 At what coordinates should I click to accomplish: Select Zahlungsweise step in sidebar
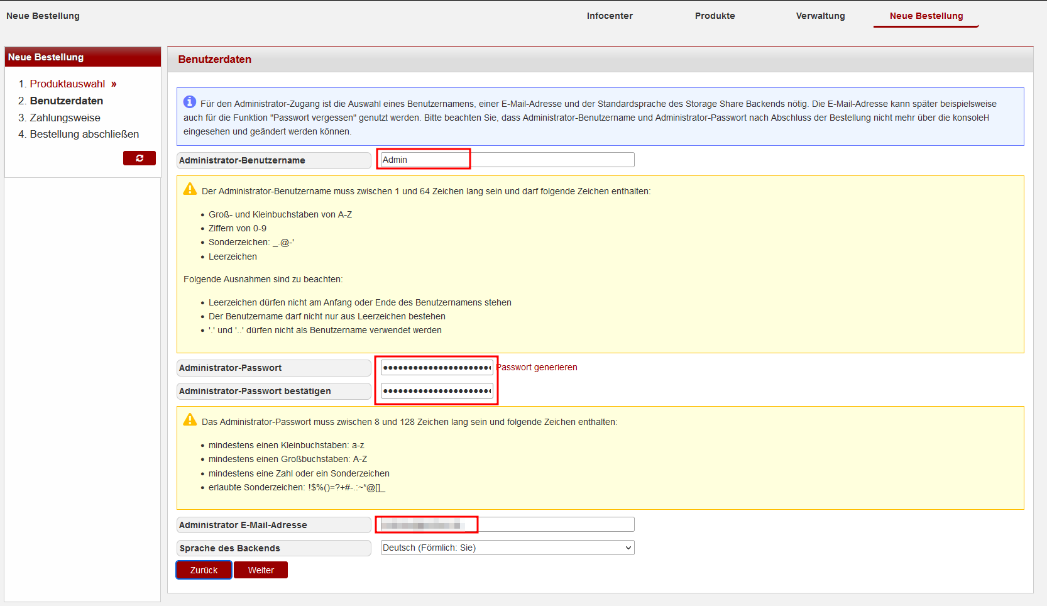65,118
